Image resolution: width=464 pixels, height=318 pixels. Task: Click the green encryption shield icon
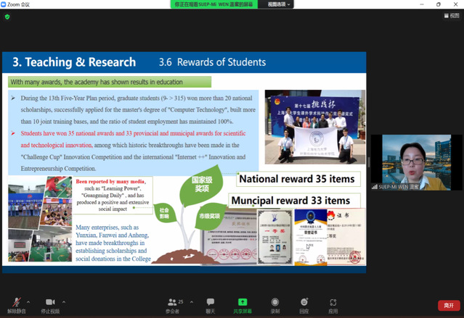coord(7,16)
